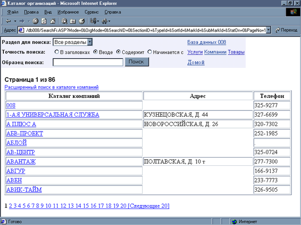Click the 'Поиск' search button
Image resolution: width=301 pixels, height=225 pixels.
(137, 62)
